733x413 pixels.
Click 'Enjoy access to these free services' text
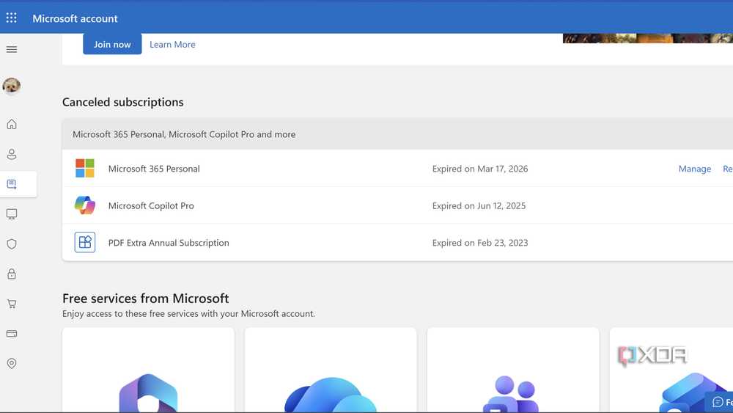[188, 313]
